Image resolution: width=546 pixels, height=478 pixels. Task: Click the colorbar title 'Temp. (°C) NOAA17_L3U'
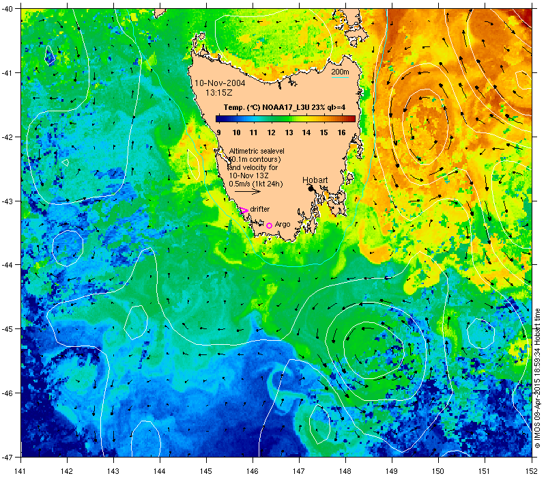[x=267, y=107]
